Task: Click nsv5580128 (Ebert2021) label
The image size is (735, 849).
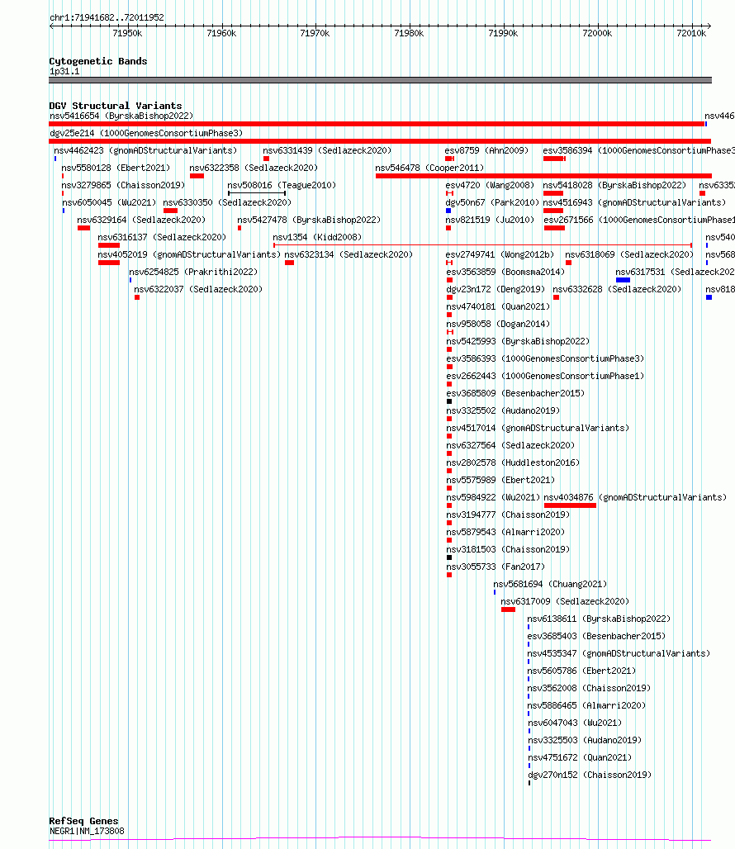Action: pyautogui.click(x=116, y=168)
